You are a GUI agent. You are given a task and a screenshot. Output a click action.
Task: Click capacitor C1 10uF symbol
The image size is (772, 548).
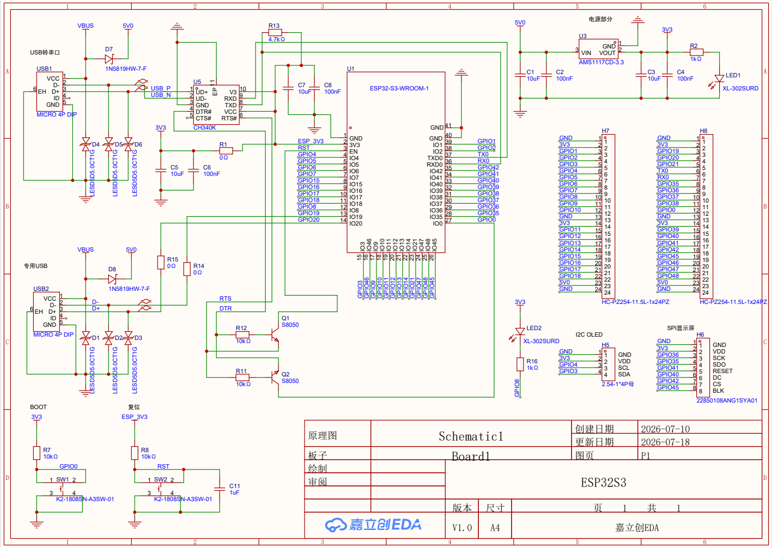pyautogui.click(x=520, y=75)
